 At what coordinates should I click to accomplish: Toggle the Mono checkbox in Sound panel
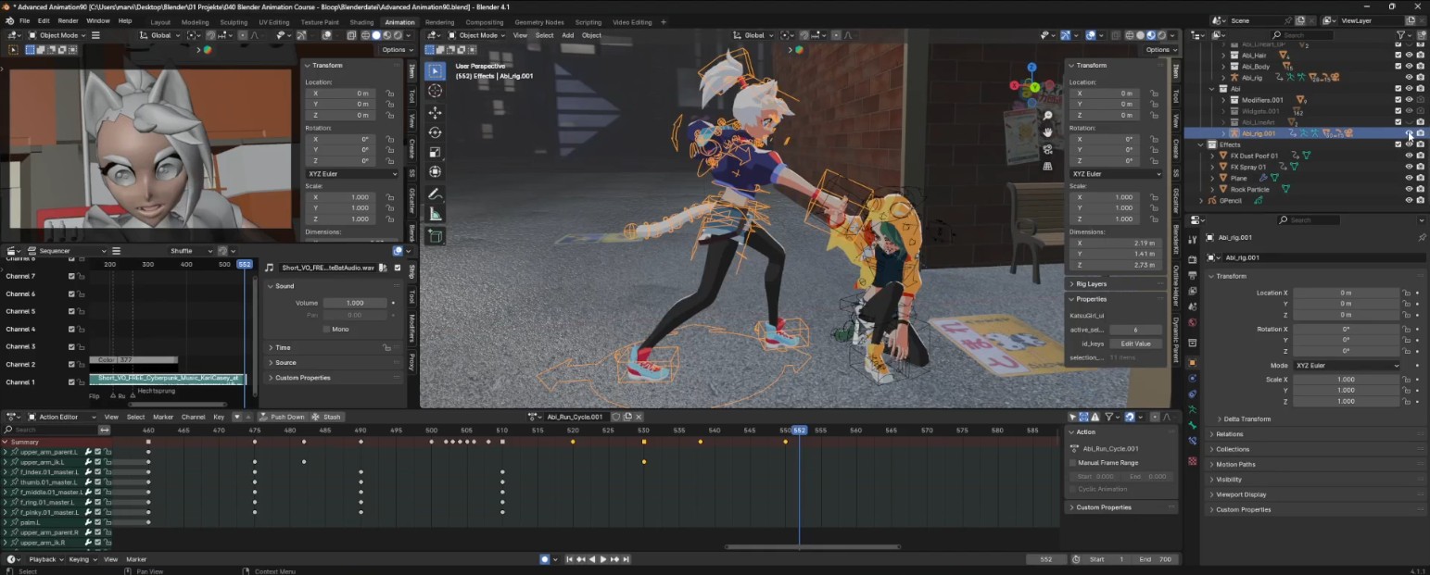[x=327, y=329]
